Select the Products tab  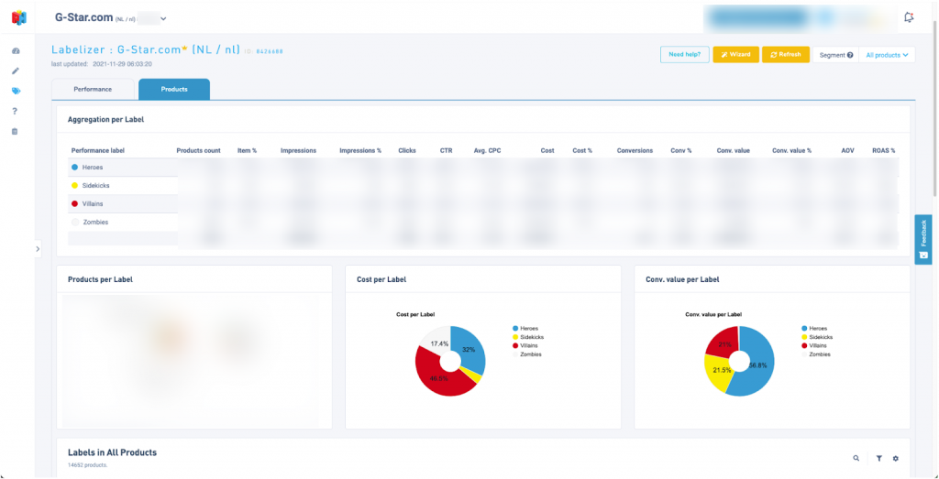point(174,89)
